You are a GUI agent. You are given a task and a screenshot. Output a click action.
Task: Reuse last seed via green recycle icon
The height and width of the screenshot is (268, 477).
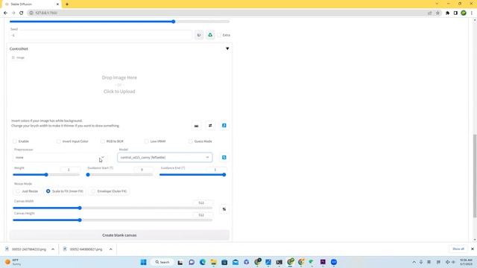pyautogui.click(x=210, y=35)
